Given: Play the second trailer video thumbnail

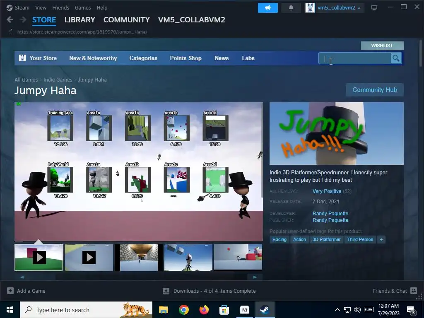Looking at the screenshot, I should (x=89, y=258).
